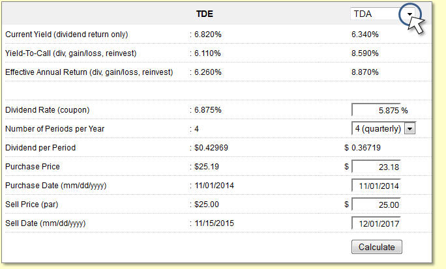Click the Yield-To-Call row label
The width and height of the screenshot is (446, 269).
(x=71, y=53)
